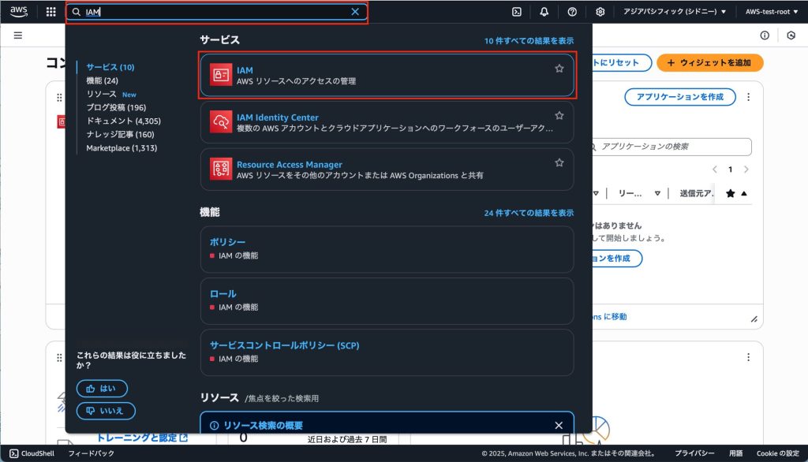Click ウィジェットを追加 button
This screenshot has height=462, width=808.
click(709, 63)
